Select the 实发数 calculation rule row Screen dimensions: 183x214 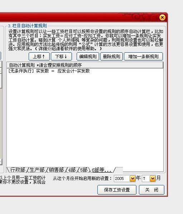pyautogui.click(x=85, y=71)
